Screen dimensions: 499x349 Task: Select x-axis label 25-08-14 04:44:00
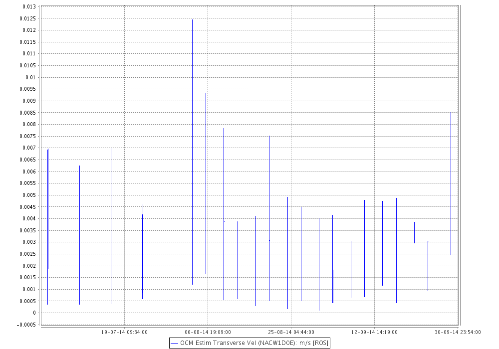click(291, 332)
